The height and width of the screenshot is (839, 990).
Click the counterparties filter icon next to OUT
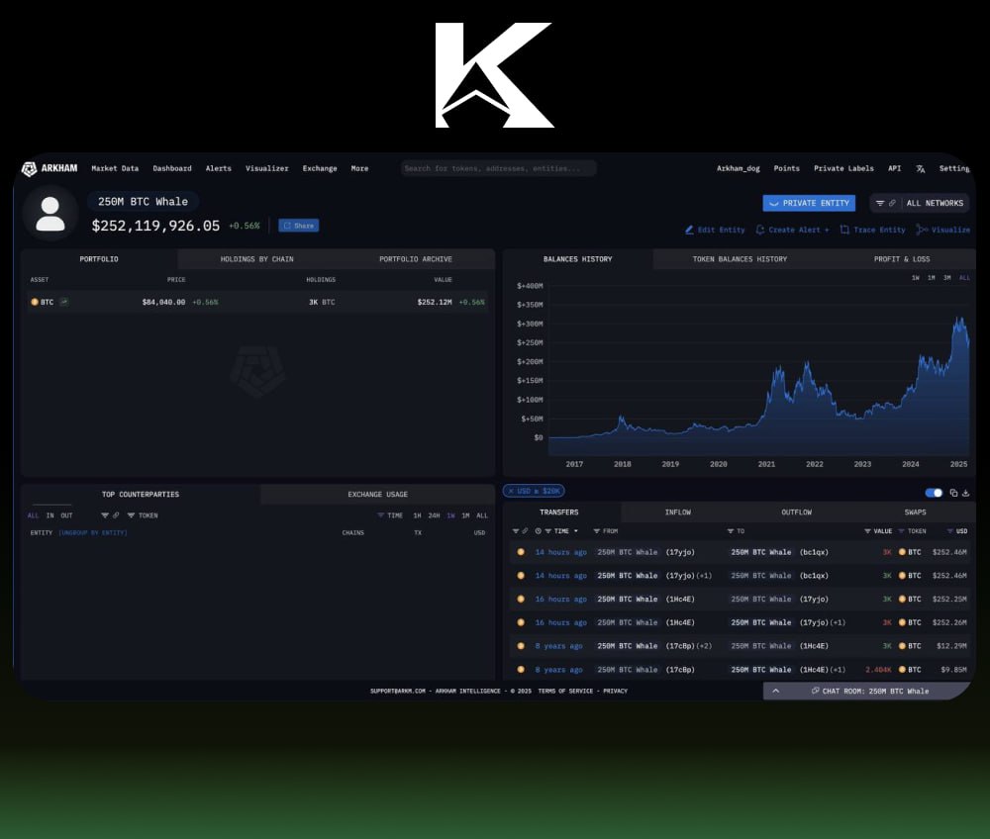tap(105, 515)
